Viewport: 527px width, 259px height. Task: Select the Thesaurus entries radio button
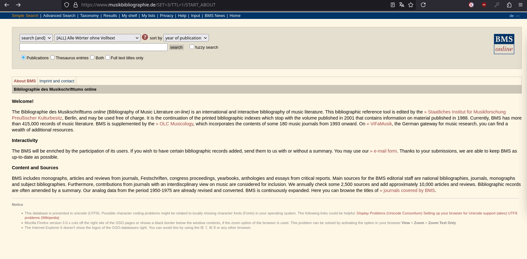coord(53,57)
